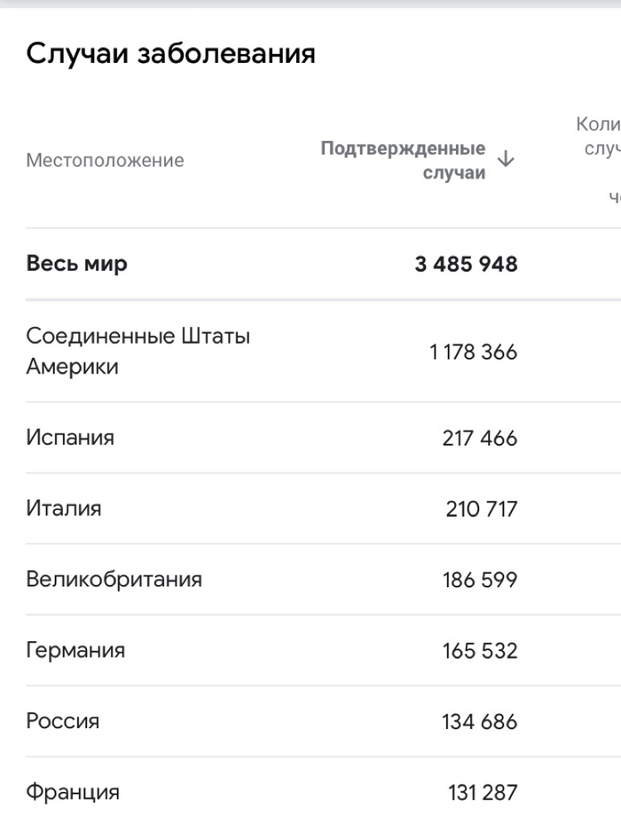Open statistics for Испания
The height and width of the screenshot is (825, 621).
[x=68, y=437]
